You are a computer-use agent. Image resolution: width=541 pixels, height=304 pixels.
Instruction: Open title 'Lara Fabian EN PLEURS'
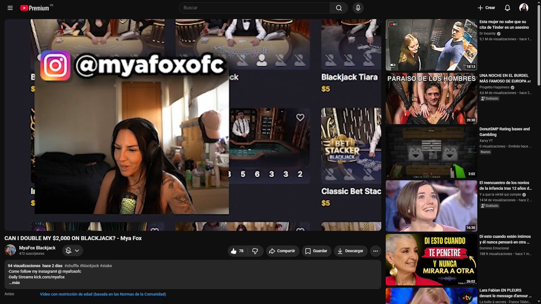505,293
